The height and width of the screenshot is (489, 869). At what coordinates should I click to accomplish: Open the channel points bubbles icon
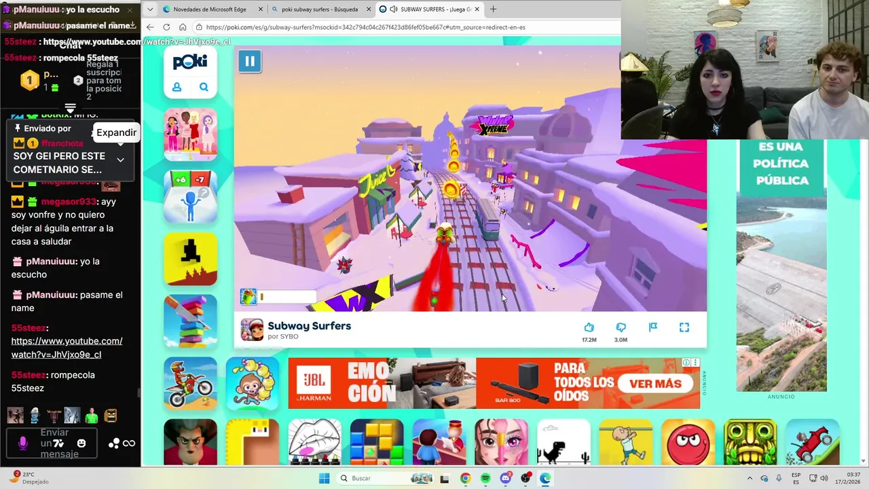tap(113, 443)
